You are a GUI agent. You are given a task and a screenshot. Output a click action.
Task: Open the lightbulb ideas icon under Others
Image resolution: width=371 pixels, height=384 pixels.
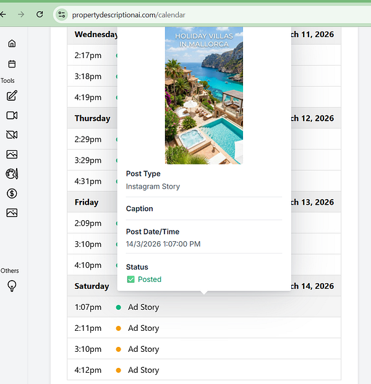[12, 286]
